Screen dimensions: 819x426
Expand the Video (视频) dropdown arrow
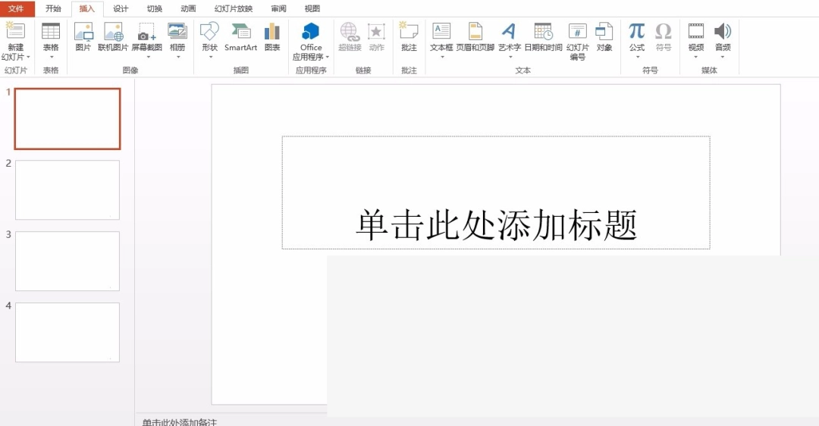pyautogui.click(x=696, y=57)
